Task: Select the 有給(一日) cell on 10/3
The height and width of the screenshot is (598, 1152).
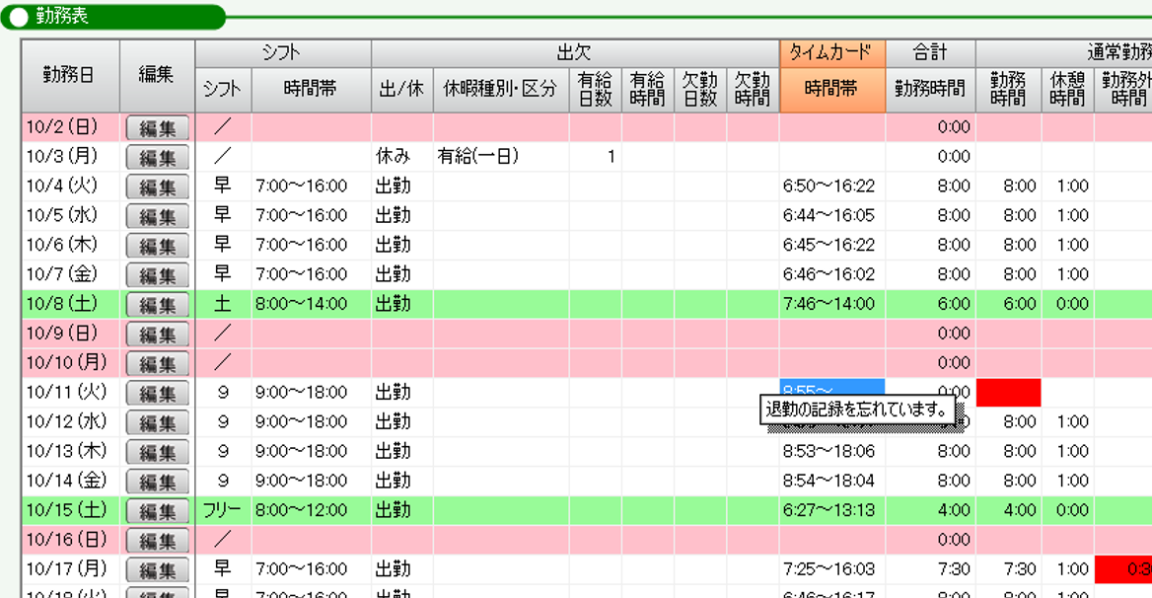Action: coord(501,157)
